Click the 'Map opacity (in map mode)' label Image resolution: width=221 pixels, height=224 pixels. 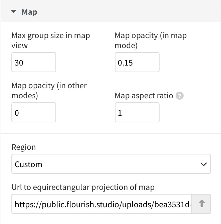(151, 40)
